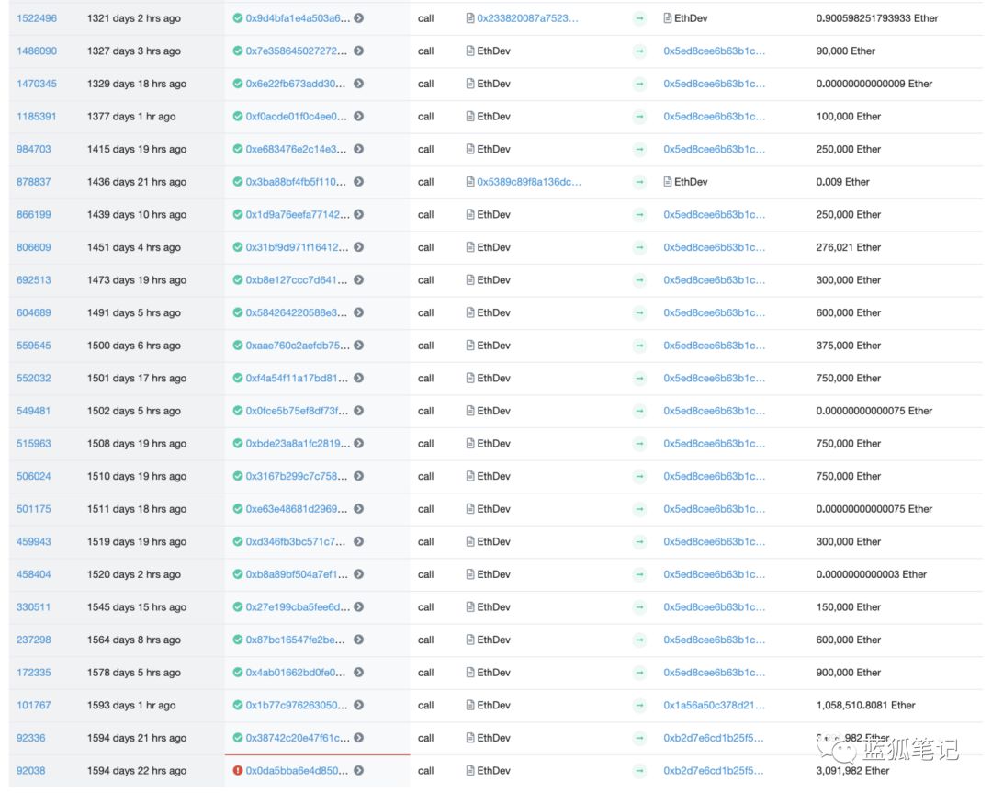Click contract icon beside 0x233820087a7523

tap(470, 18)
